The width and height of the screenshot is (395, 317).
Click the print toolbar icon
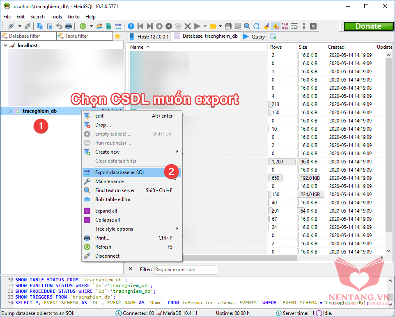pyautogui.click(x=69, y=26)
